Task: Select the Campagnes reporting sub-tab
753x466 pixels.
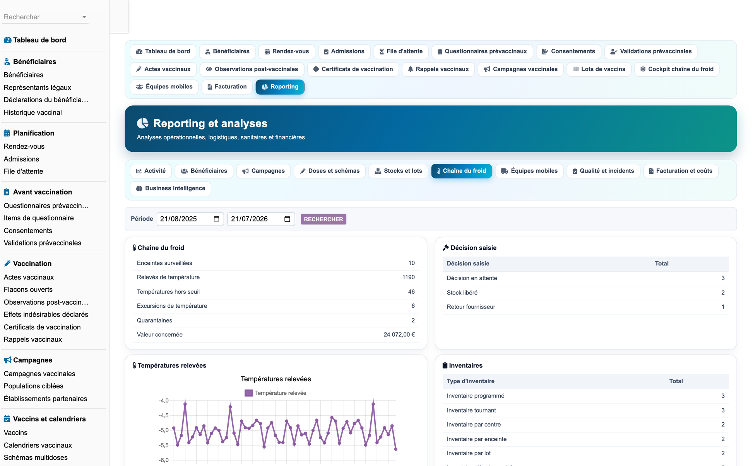Action: pyautogui.click(x=264, y=171)
